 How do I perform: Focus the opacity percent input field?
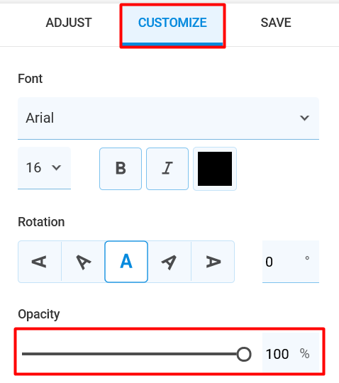(291, 354)
